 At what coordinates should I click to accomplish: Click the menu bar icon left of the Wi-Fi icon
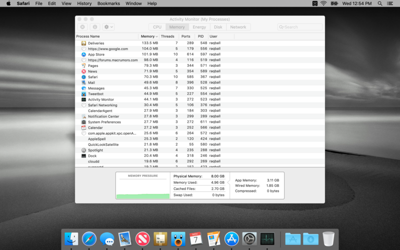315,4
